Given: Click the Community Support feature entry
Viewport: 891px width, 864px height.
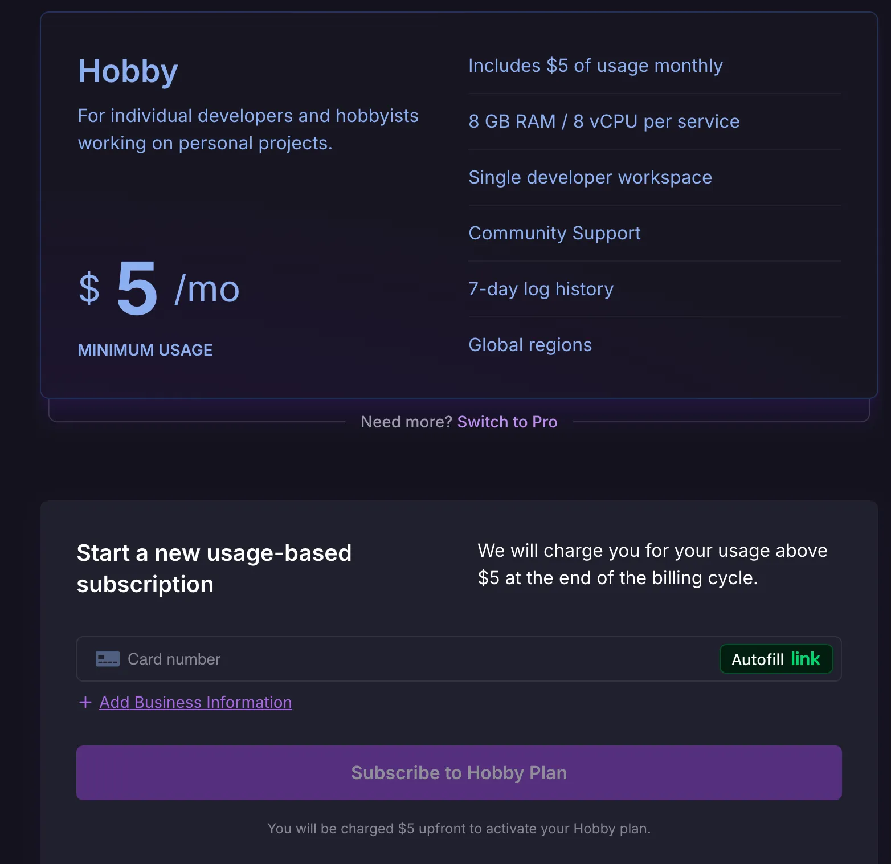Looking at the screenshot, I should (x=554, y=233).
